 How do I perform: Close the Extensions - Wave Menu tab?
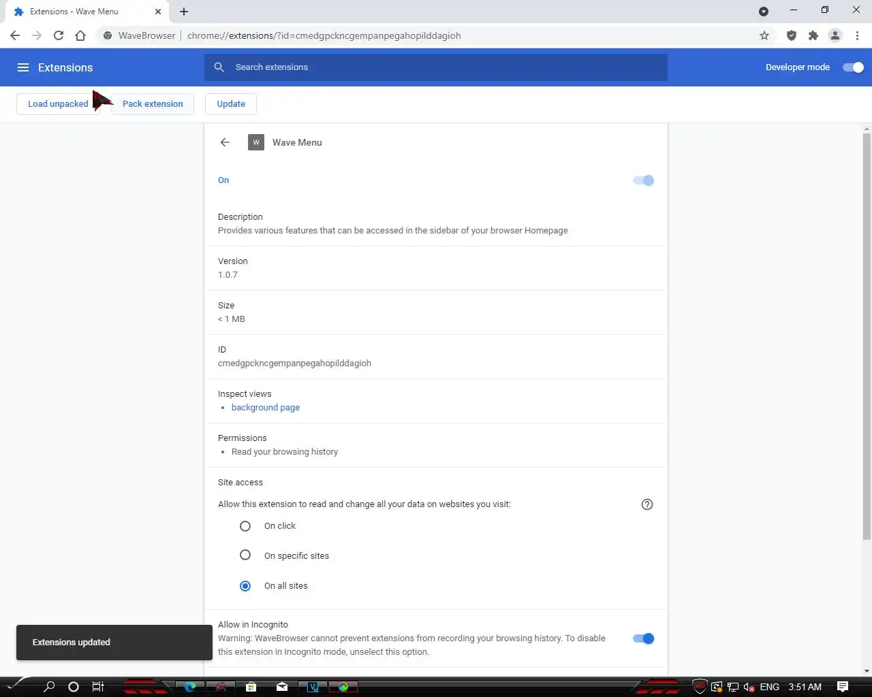(x=158, y=12)
